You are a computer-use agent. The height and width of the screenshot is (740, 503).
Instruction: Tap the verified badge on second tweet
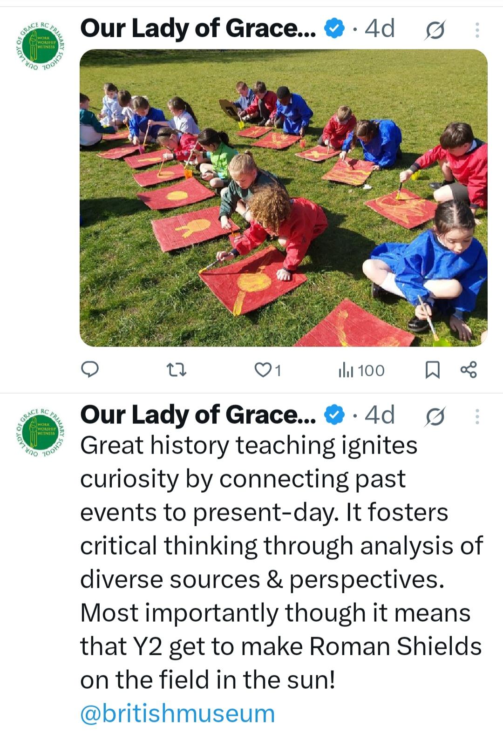tap(334, 415)
